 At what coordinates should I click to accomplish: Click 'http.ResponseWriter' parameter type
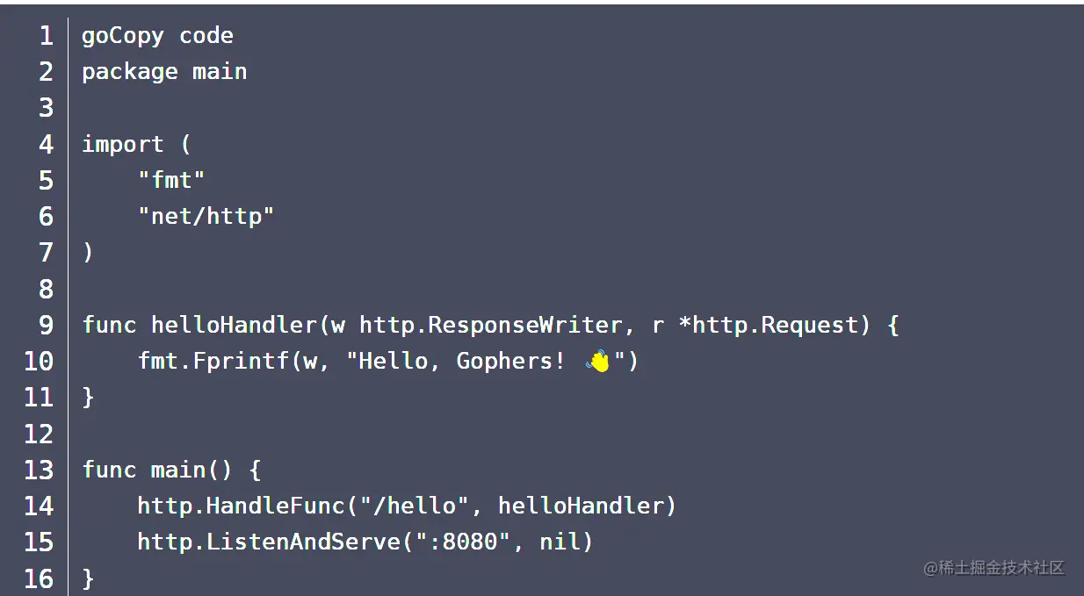point(491,326)
